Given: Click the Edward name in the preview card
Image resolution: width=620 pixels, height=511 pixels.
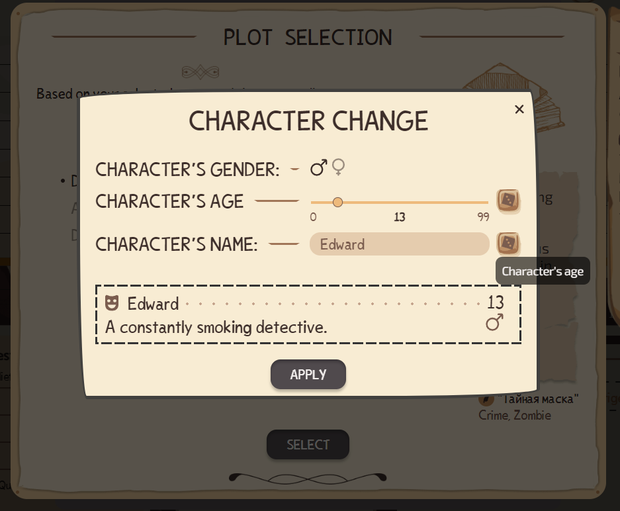Looking at the screenshot, I should 153,304.
